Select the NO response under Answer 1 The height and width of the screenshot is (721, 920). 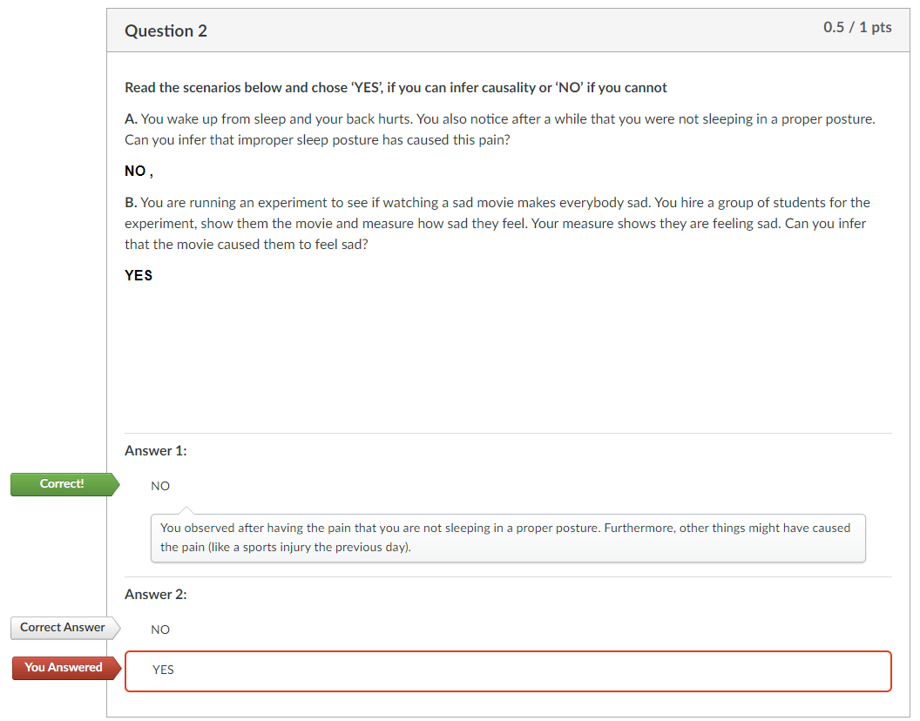pos(160,486)
